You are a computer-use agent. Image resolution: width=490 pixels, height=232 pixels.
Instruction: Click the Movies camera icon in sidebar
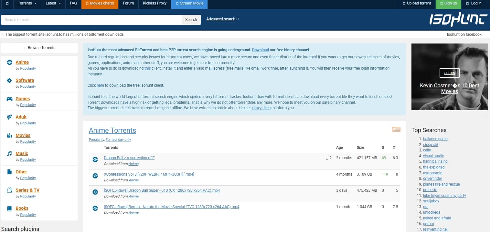point(10,136)
